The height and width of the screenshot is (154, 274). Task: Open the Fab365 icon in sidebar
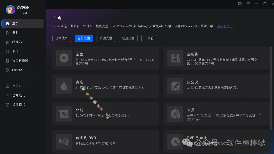7,70
